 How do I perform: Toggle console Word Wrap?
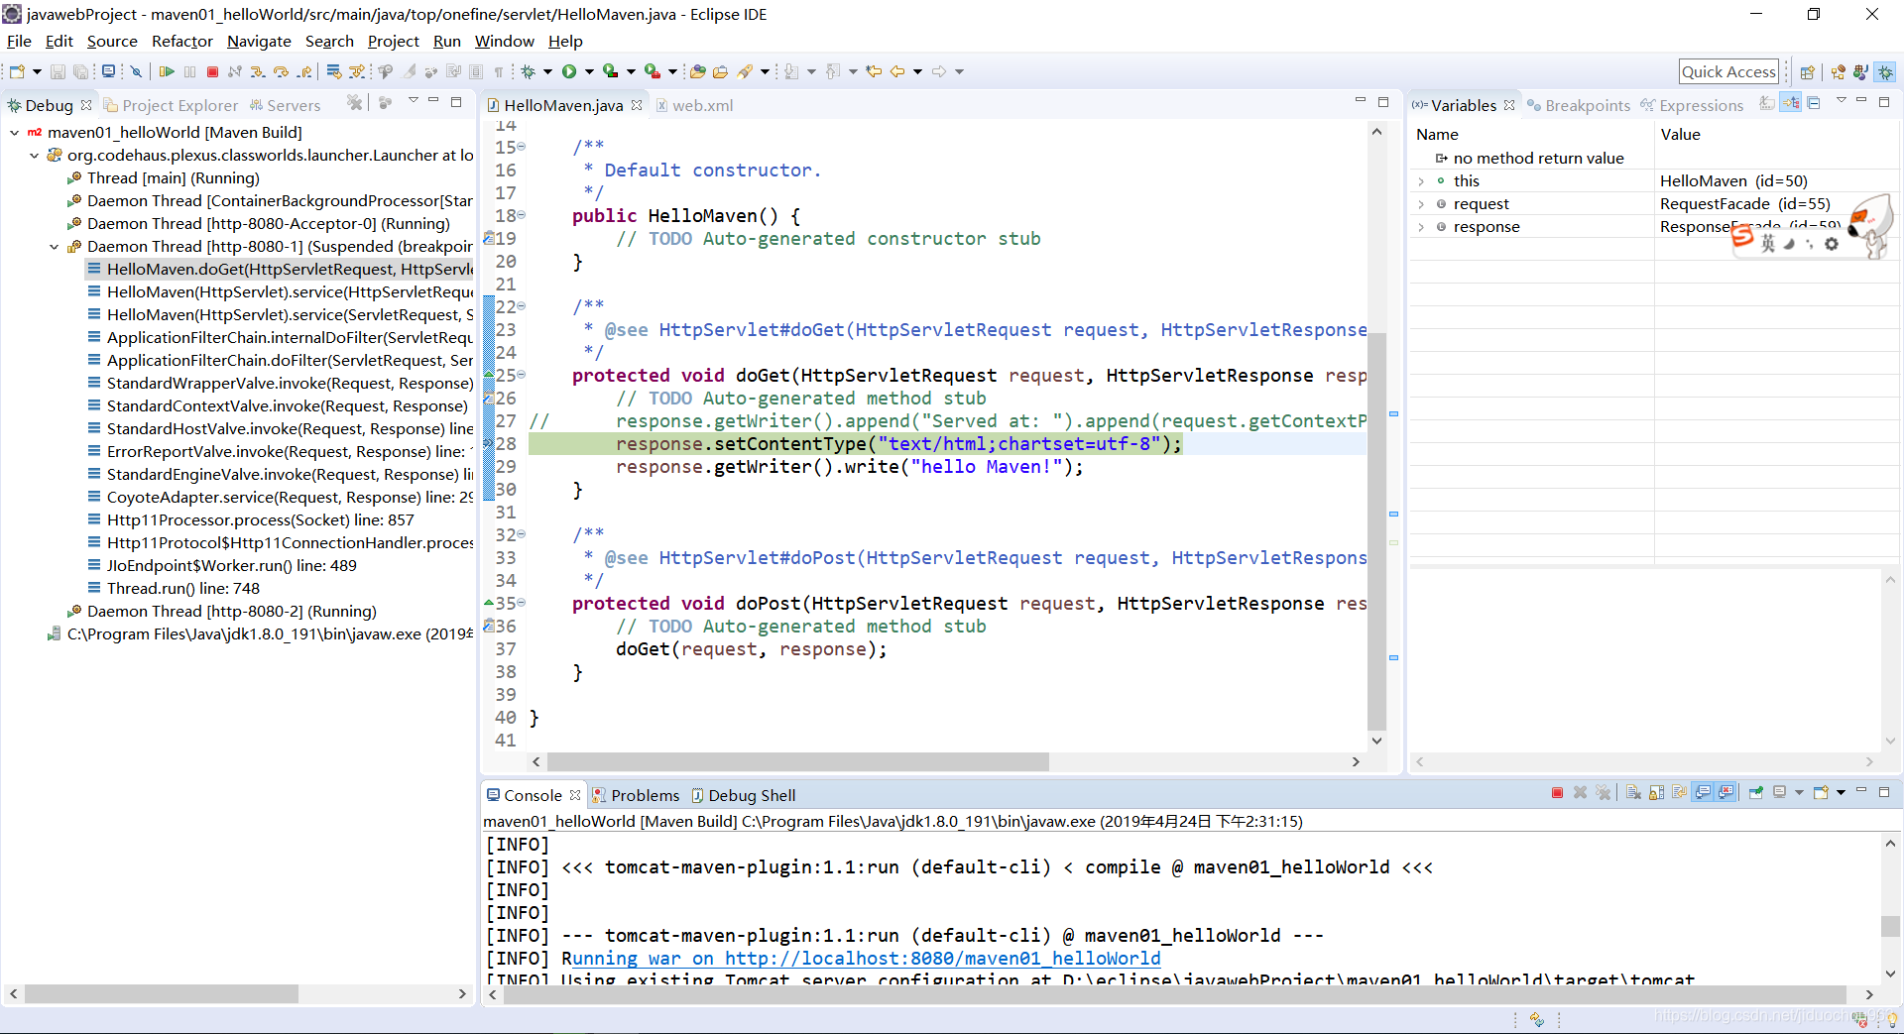tap(1679, 793)
